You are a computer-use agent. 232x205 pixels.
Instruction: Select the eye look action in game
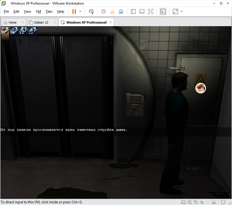tap(5, 30)
